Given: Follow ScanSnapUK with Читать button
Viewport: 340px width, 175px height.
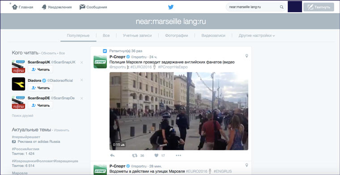Looking at the screenshot, I should tap(40, 70).
